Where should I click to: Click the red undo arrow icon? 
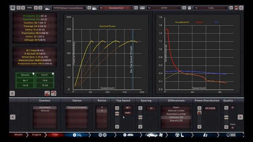tap(54, 93)
